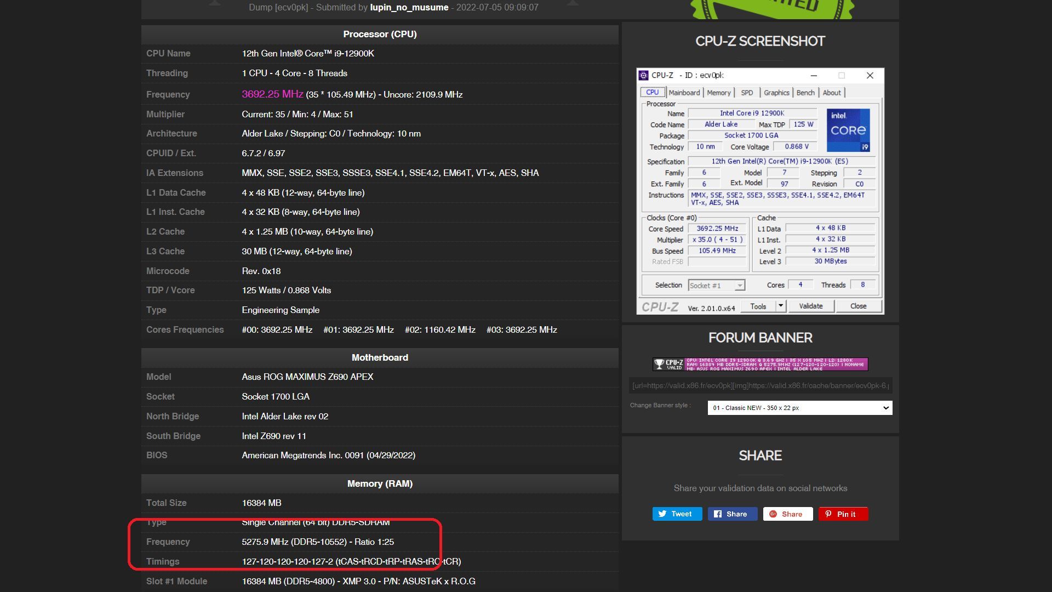The width and height of the screenshot is (1052, 592).
Task: Click the Core Speed 3692.25 MHz field in CPU-Z
Action: pyautogui.click(x=717, y=229)
